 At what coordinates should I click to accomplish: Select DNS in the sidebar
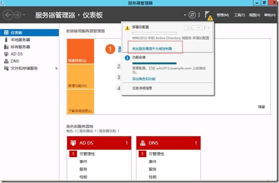pos(29,61)
